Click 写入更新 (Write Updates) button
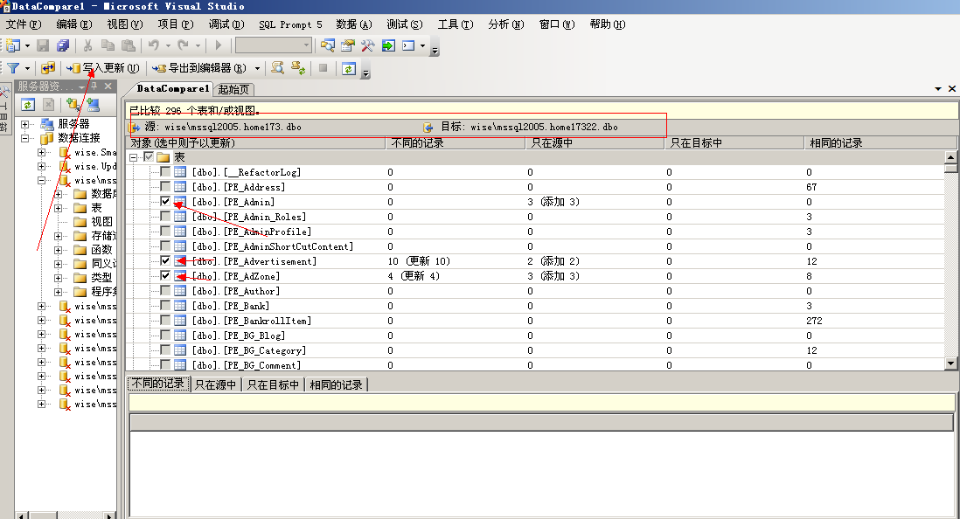This screenshot has height=519, width=960. pyautogui.click(x=103, y=68)
